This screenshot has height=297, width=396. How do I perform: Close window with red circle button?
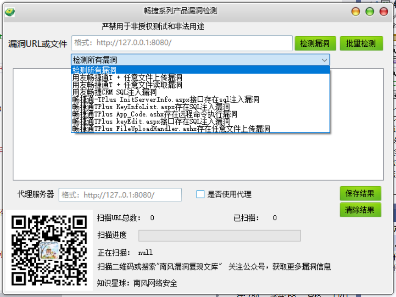pyautogui.click(x=384, y=12)
